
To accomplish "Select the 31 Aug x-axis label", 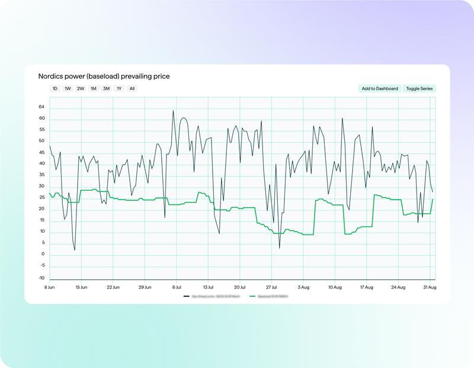I will click(x=430, y=287).
